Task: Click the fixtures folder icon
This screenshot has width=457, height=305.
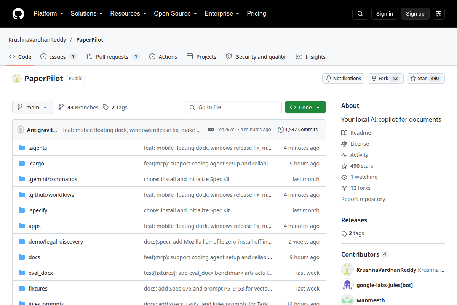Action: (22, 289)
